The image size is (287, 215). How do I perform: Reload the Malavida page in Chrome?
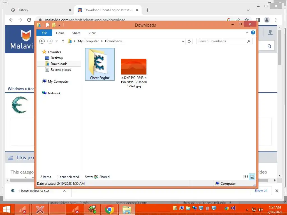click(x=29, y=20)
